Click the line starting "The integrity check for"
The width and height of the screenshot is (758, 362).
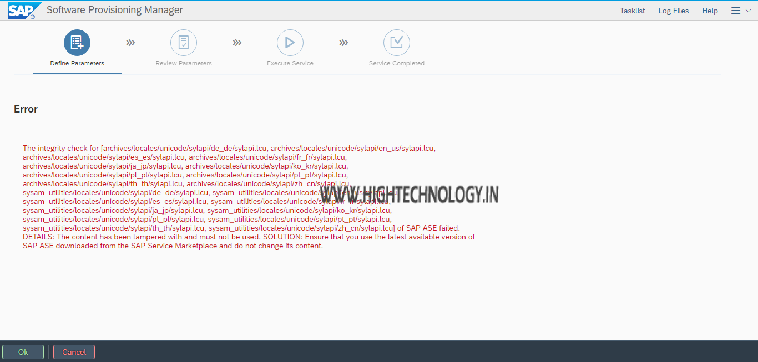[x=229, y=148]
